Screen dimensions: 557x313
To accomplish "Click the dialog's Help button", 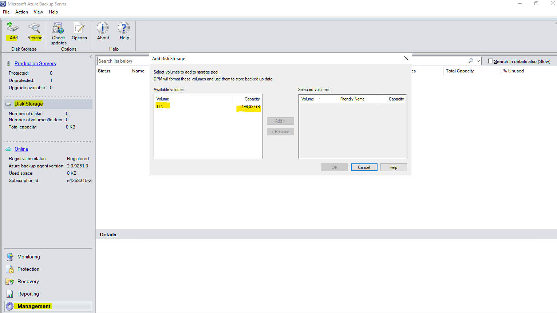I will pyautogui.click(x=394, y=167).
